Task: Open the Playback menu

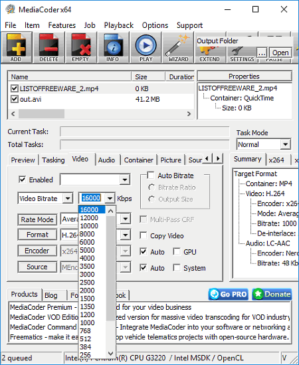Action: click(119, 25)
